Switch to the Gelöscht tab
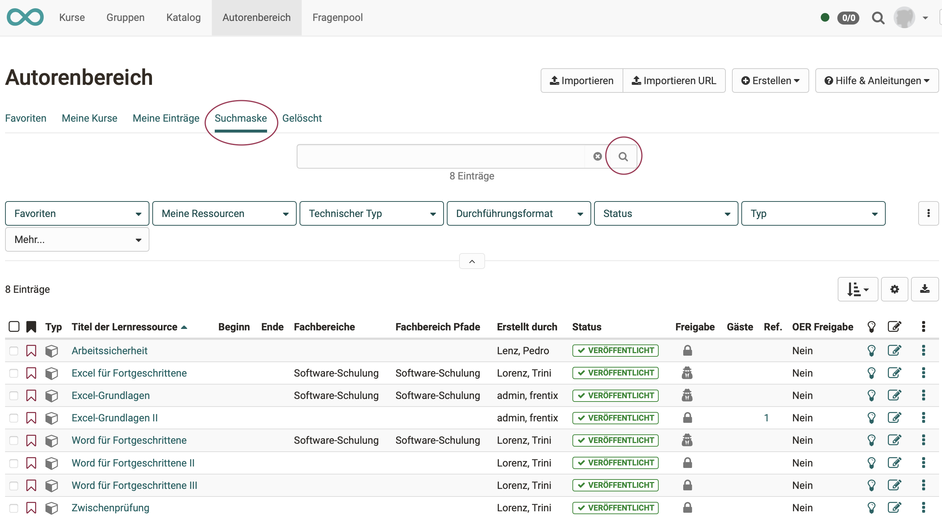 (x=302, y=118)
